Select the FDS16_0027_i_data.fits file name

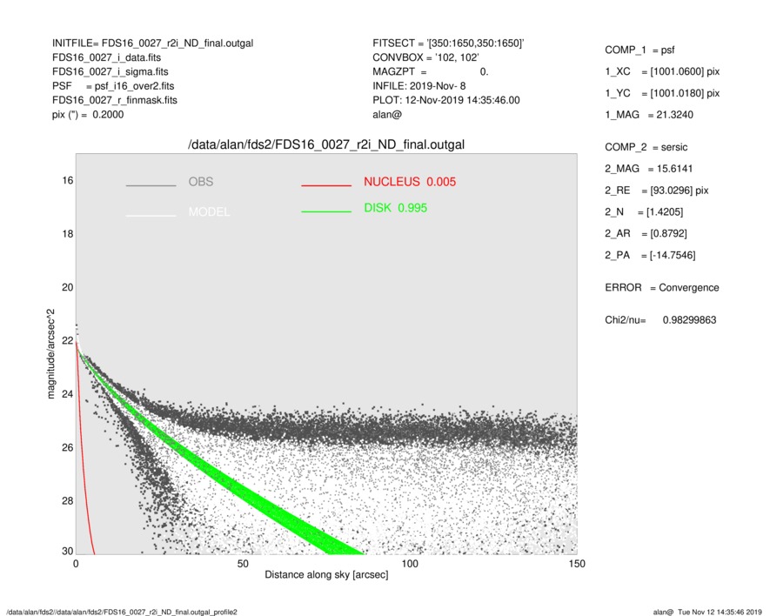pyautogui.click(x=106, y=57)
